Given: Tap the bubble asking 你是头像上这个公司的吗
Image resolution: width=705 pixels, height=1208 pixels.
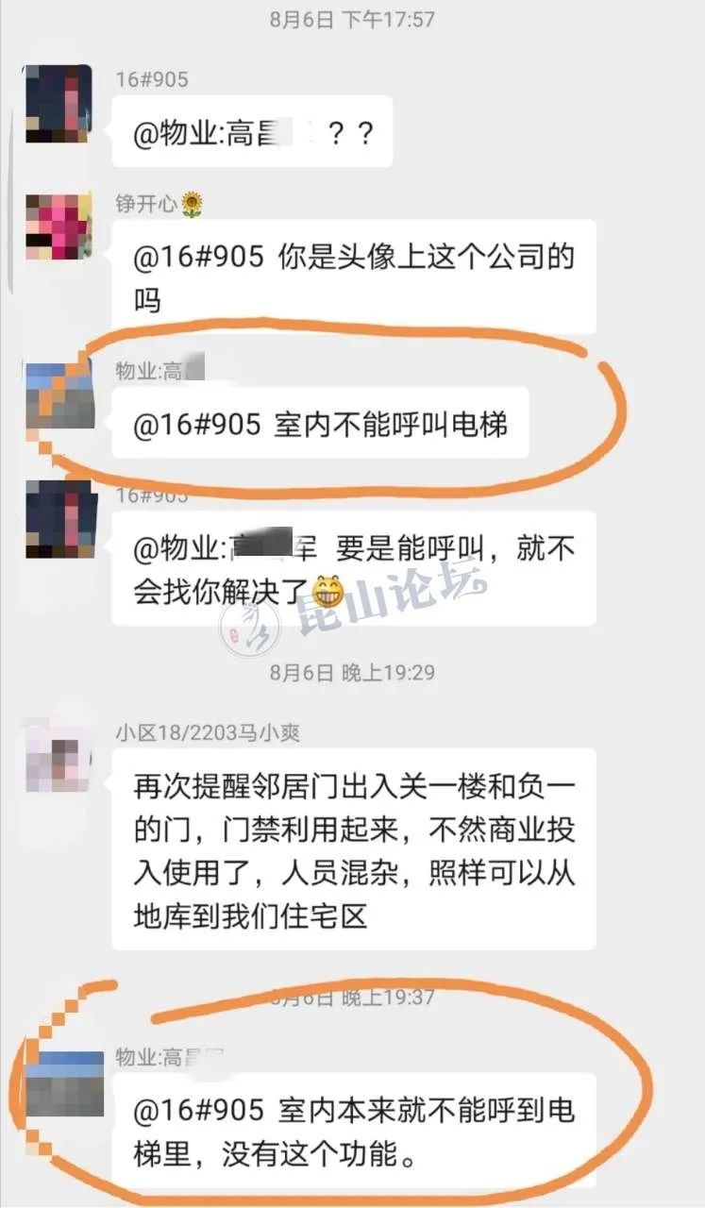Looking at the screenshot, I should click(354, 277).
